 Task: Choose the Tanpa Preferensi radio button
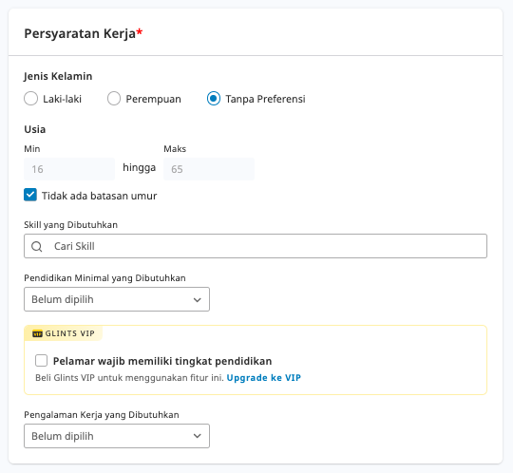point(214,99)
